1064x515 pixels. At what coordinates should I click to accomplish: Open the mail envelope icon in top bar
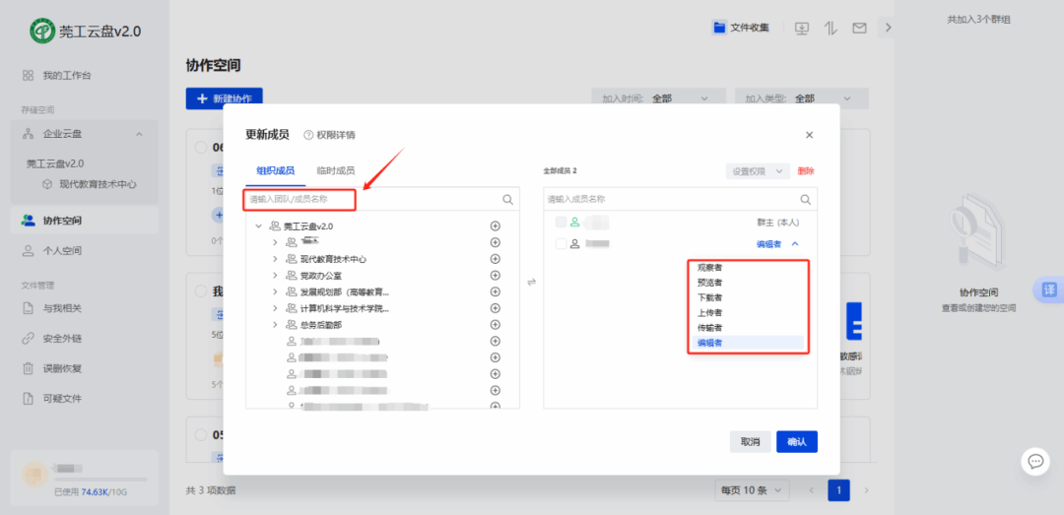pyautogui.click(x=860, y=28)
